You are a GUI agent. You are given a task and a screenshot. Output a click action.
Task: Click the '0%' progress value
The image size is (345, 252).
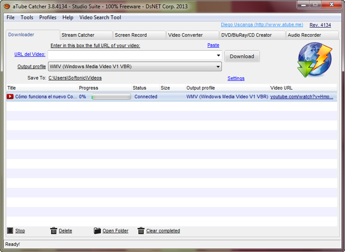[x=83, y=97]
